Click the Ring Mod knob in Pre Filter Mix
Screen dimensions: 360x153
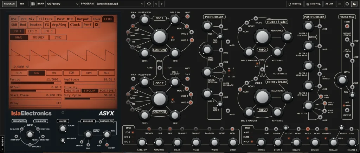click(207, 50)
